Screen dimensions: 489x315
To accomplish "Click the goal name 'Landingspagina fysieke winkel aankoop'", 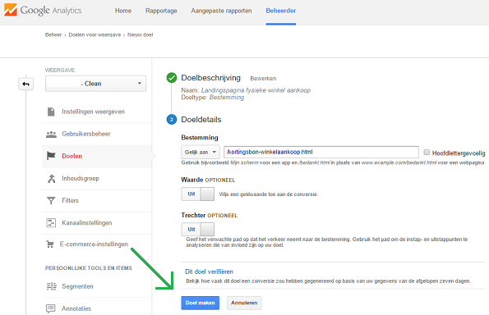I will (x=256, y=90).
